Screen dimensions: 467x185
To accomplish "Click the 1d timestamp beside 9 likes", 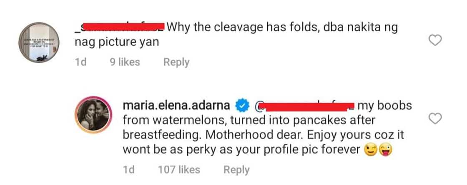I will point(81,62).
